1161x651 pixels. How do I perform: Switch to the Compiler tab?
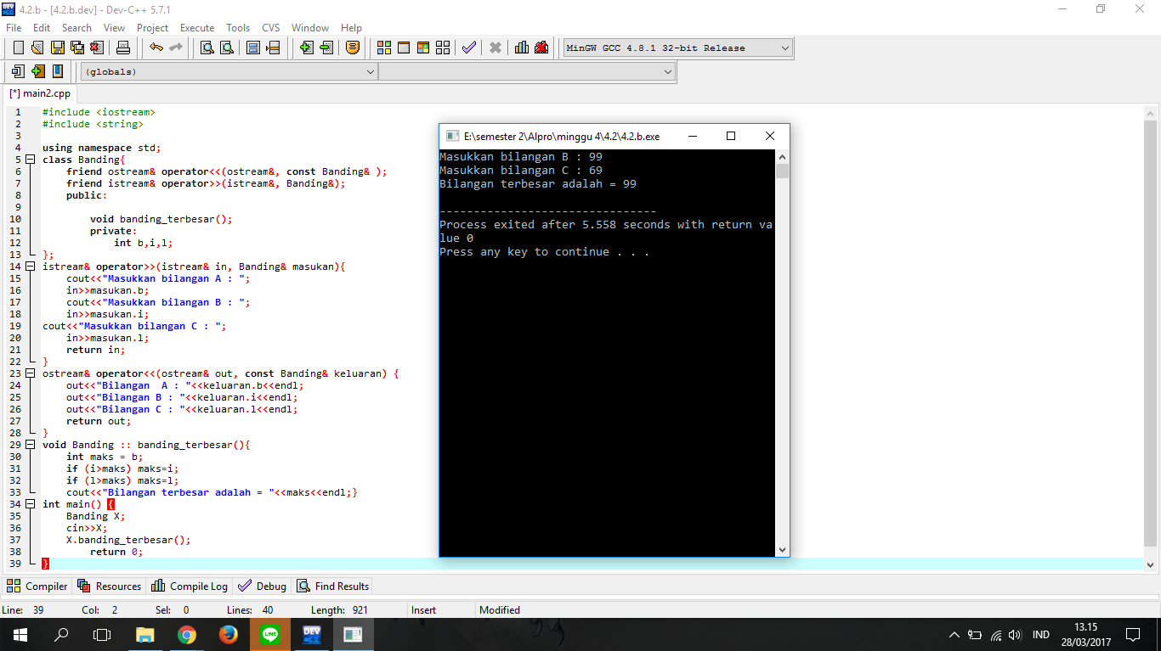click(37, 586)
